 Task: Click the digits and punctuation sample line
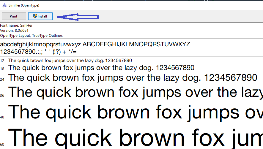coord(38,52)
